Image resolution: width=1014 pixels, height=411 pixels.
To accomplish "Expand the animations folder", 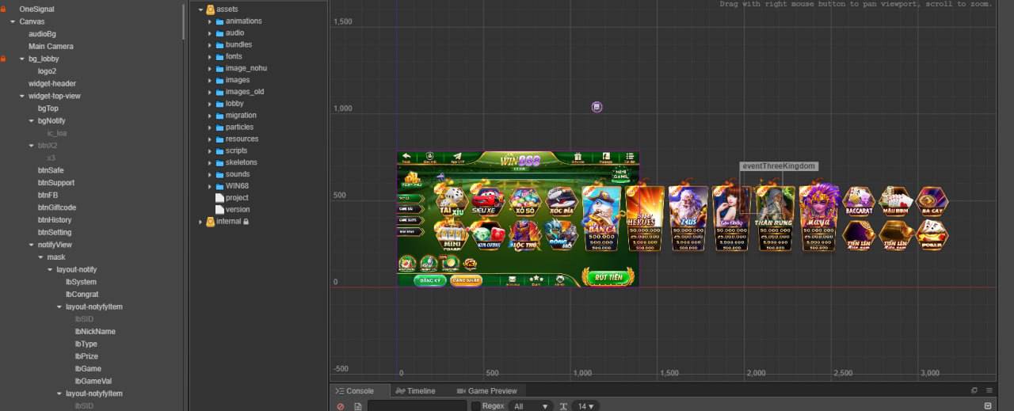I will (x=210, y=21).
